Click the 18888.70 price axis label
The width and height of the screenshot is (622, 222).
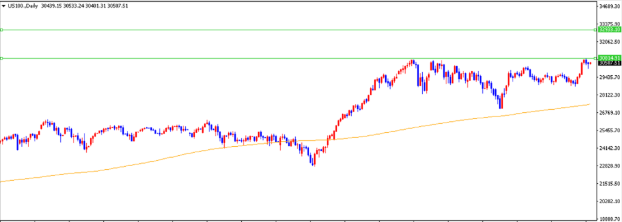(610, 219)
